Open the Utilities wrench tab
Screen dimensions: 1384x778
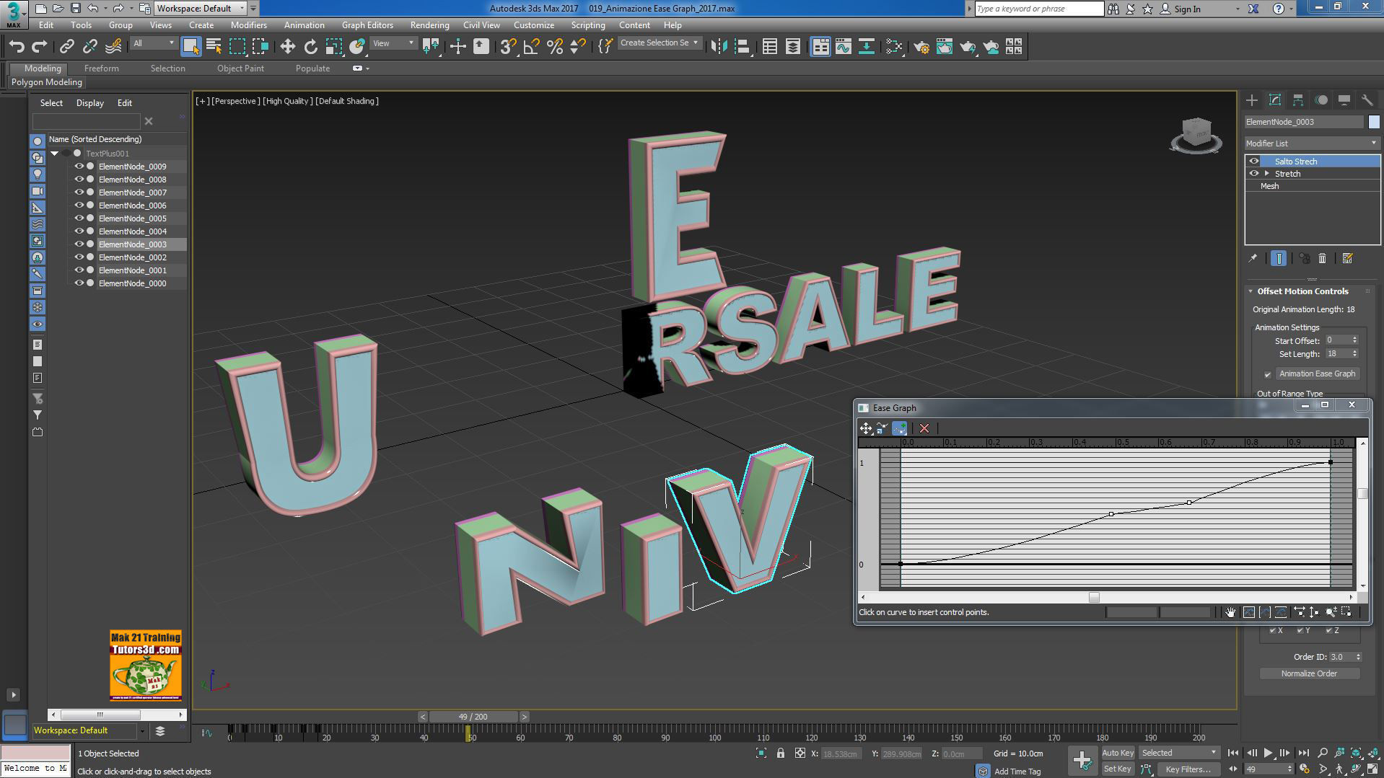point(1367,100)
